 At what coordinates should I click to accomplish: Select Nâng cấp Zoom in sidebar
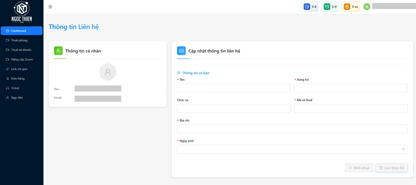coord(22,59)
